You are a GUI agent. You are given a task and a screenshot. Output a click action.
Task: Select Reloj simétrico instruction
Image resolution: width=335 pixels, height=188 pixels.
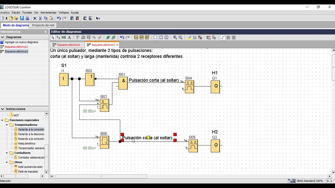pos(27,144)
